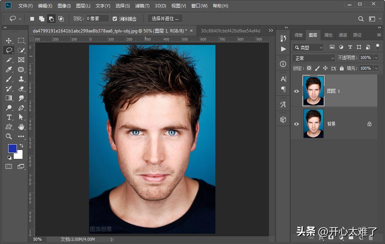Screen dimensions: 385x244
Task: Hide the 图层 1 layer
Action: [296, 91]
